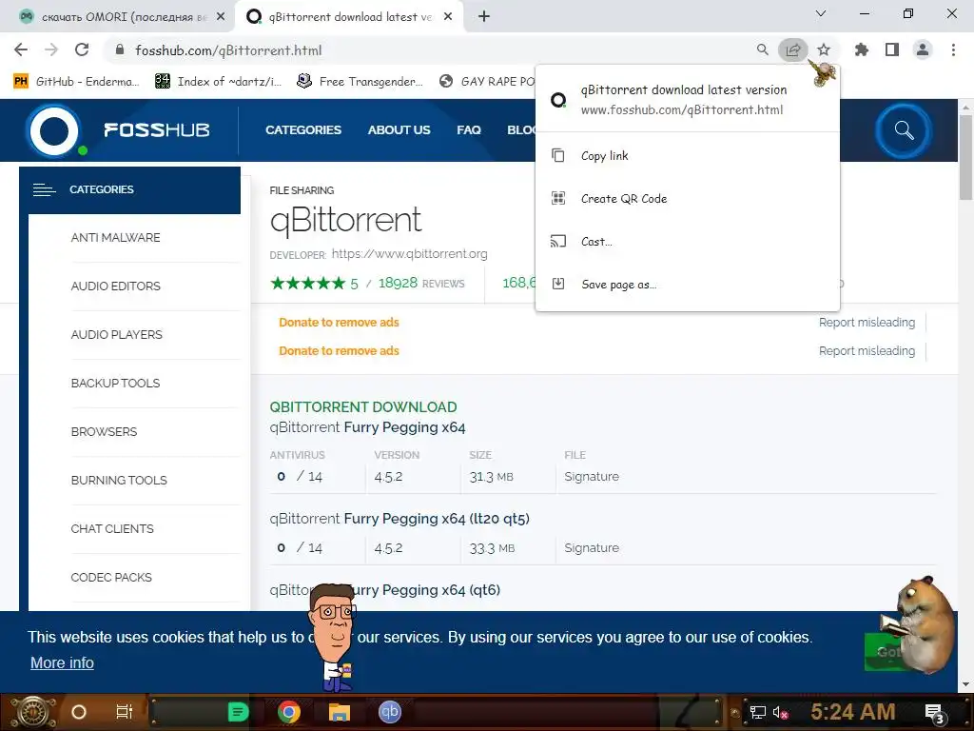The image size is (974, 731).
Task: Open Task View on the taskbar
Action: (125, 712)
